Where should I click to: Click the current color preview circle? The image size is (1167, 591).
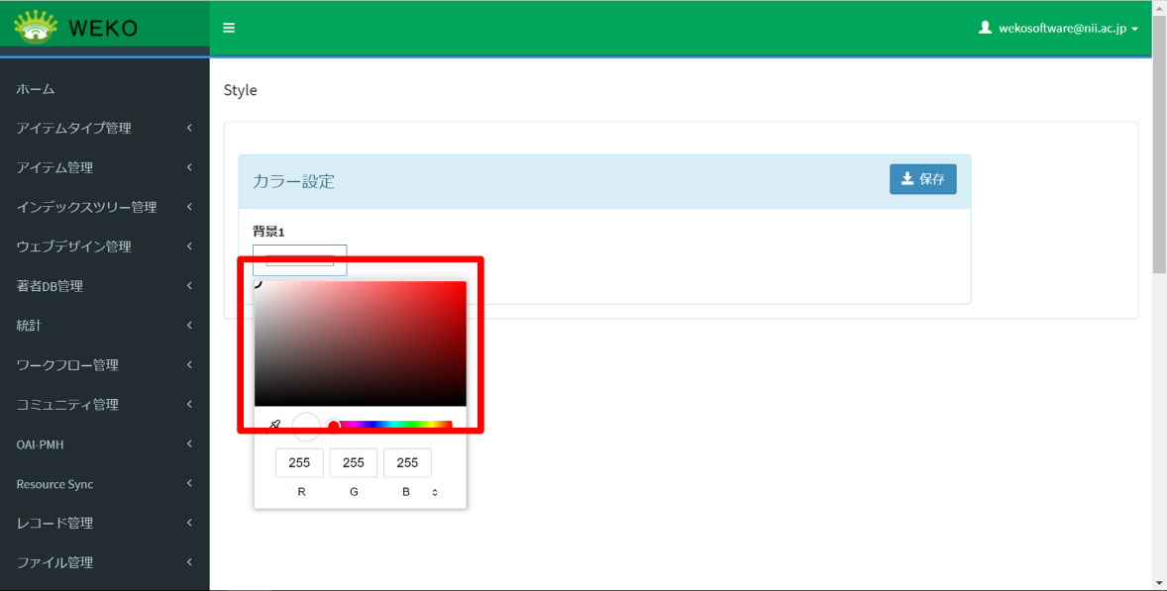(305, 424)
